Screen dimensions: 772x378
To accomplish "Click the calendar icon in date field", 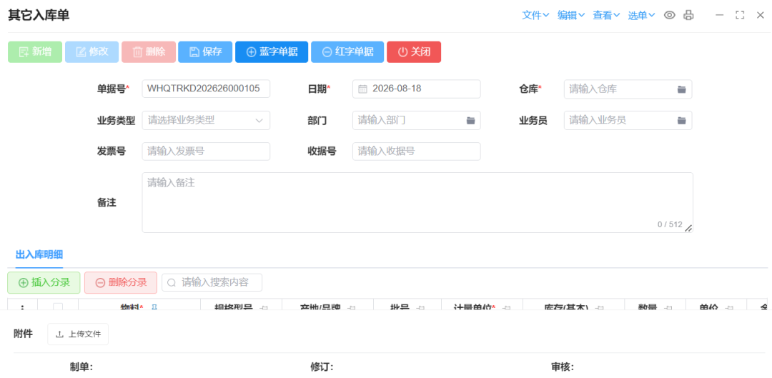I will point(363,89).
